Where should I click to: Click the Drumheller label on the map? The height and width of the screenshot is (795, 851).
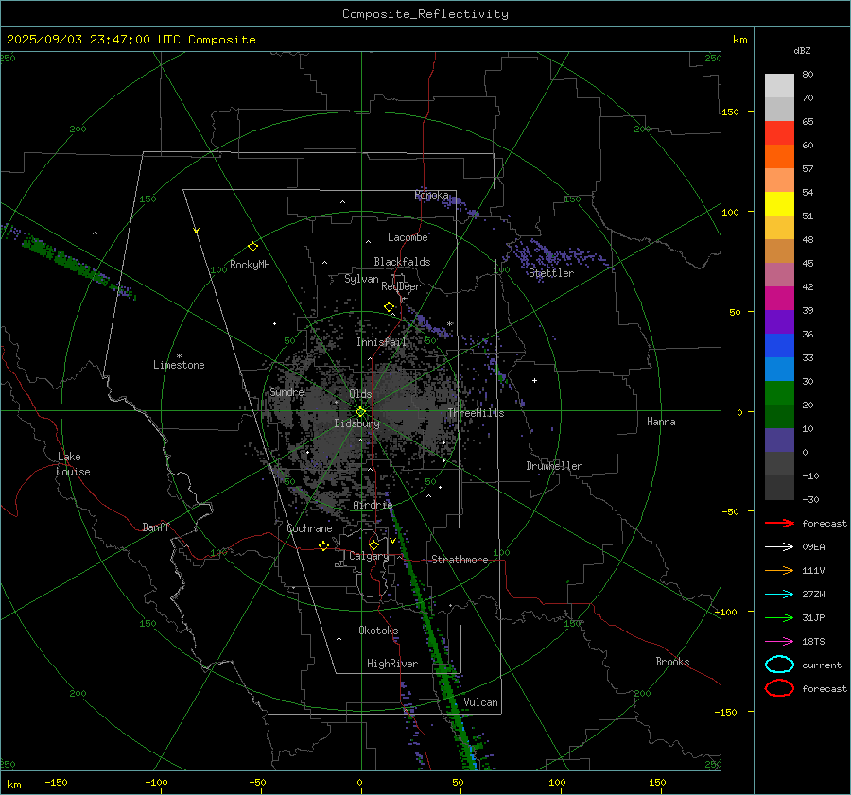pos(554,466)
